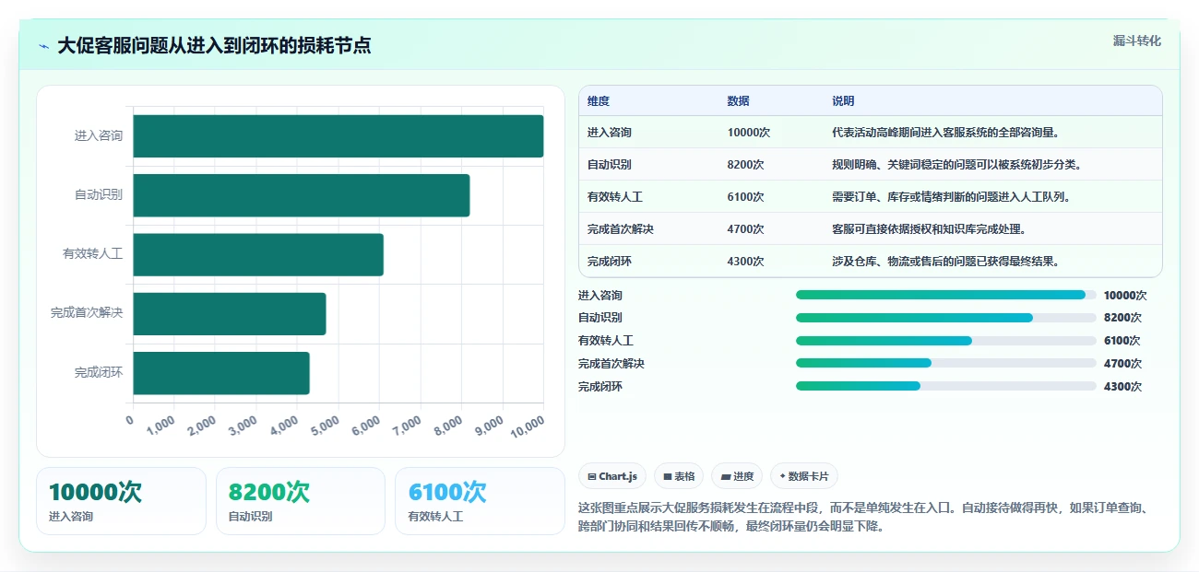Click the 8200次 table cell
The width and height of the screenshot is (1199, 572).
[x=745, y=165]
